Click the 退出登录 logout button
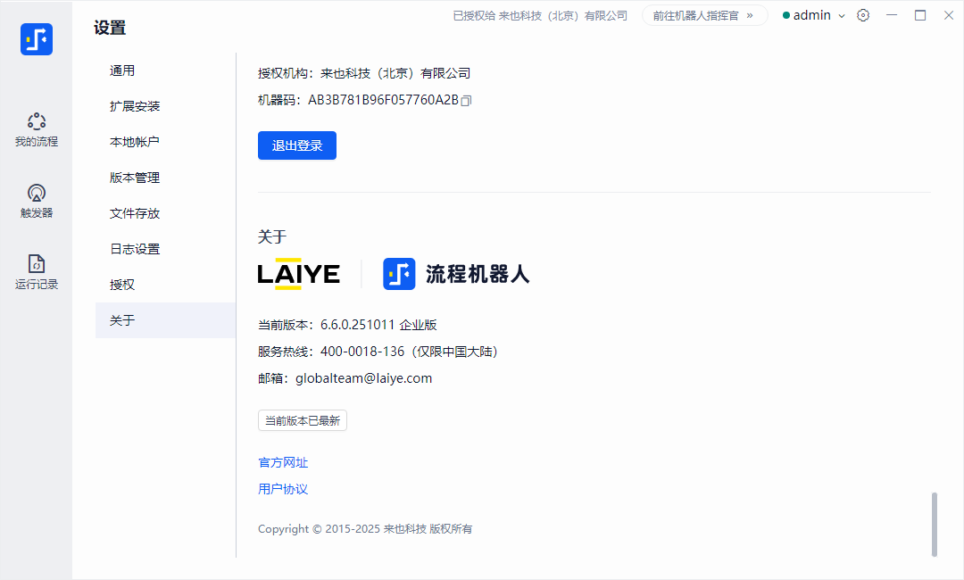The width and height of the screenshot is (964, 580). coord(296,145)
